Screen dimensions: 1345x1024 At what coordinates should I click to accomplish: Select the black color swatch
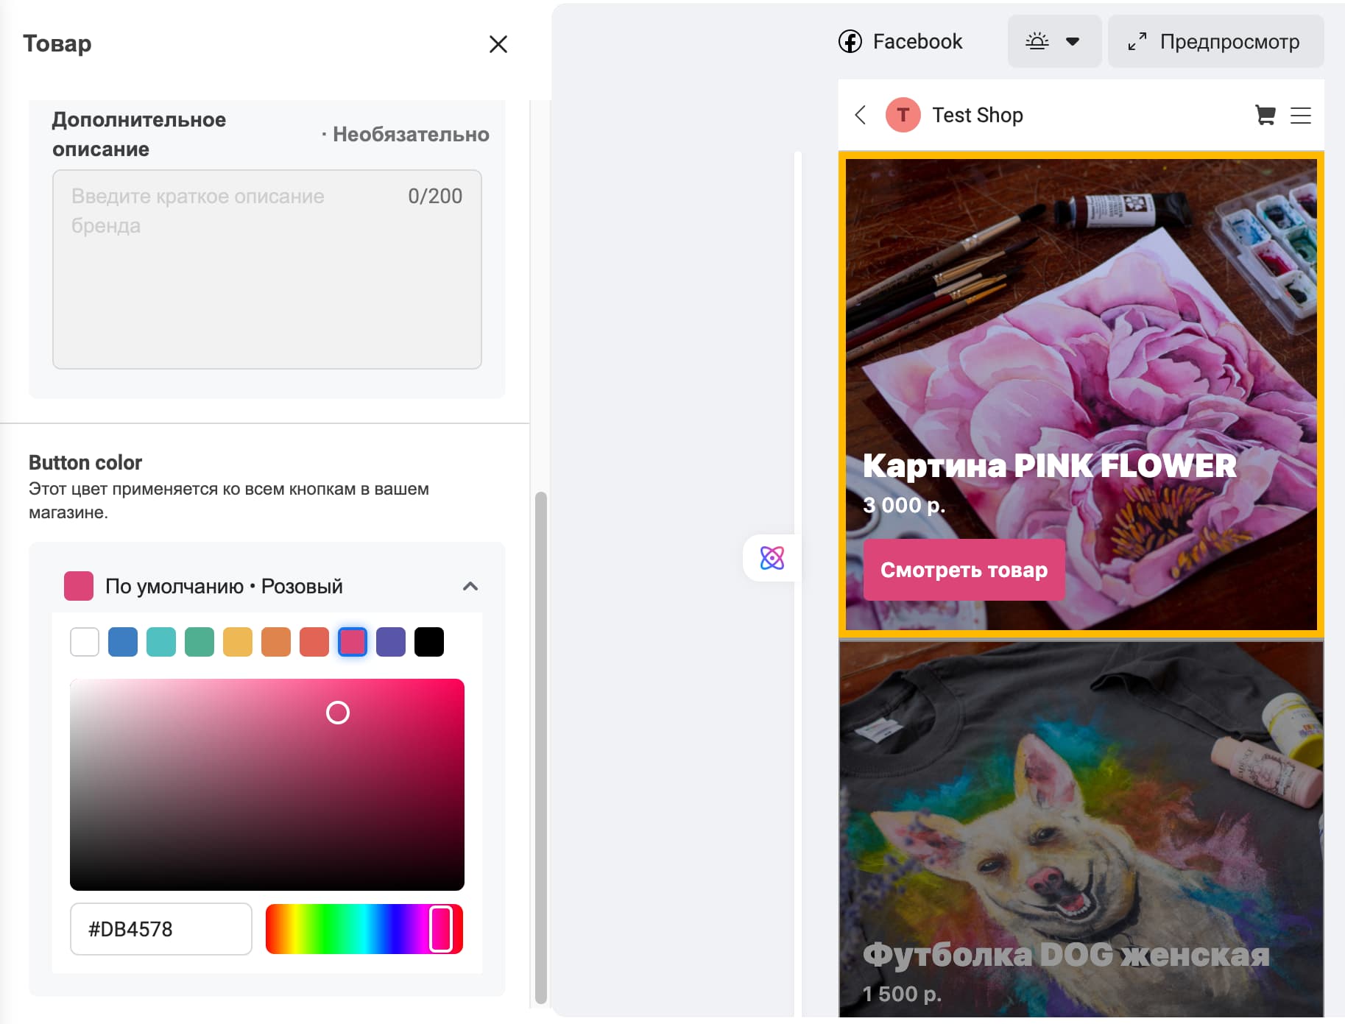pyautogui.click(x=429, y=642)
